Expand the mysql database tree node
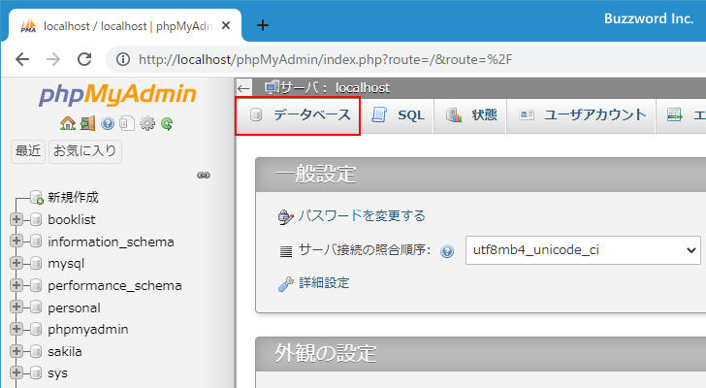 click(16, 263)
